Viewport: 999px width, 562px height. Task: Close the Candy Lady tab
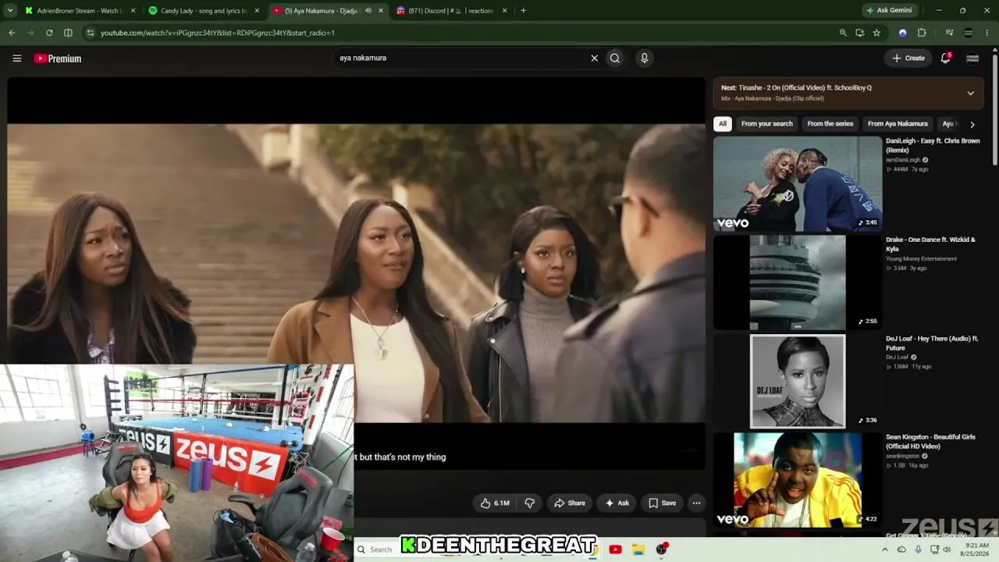pyautogui.click(x=257, y=11)
